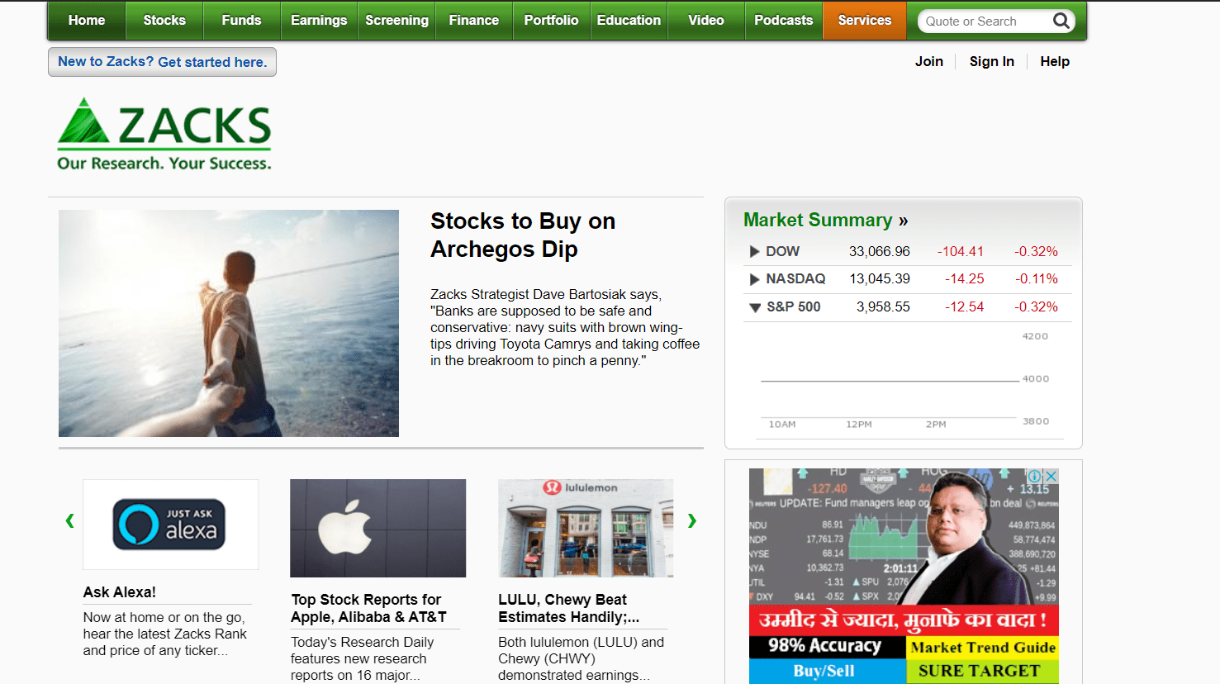Click the DOW change -104.41
The width and height of the screenshot is (1220, 684).
[x=960, y=251]
